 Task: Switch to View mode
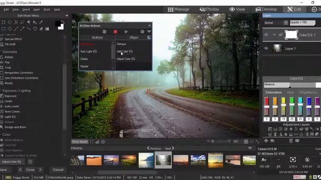click(x=237, y=9)
